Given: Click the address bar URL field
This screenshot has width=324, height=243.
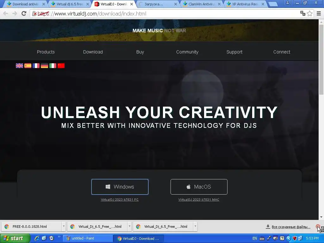Looking at the screenshot, I should coord(167,14).
